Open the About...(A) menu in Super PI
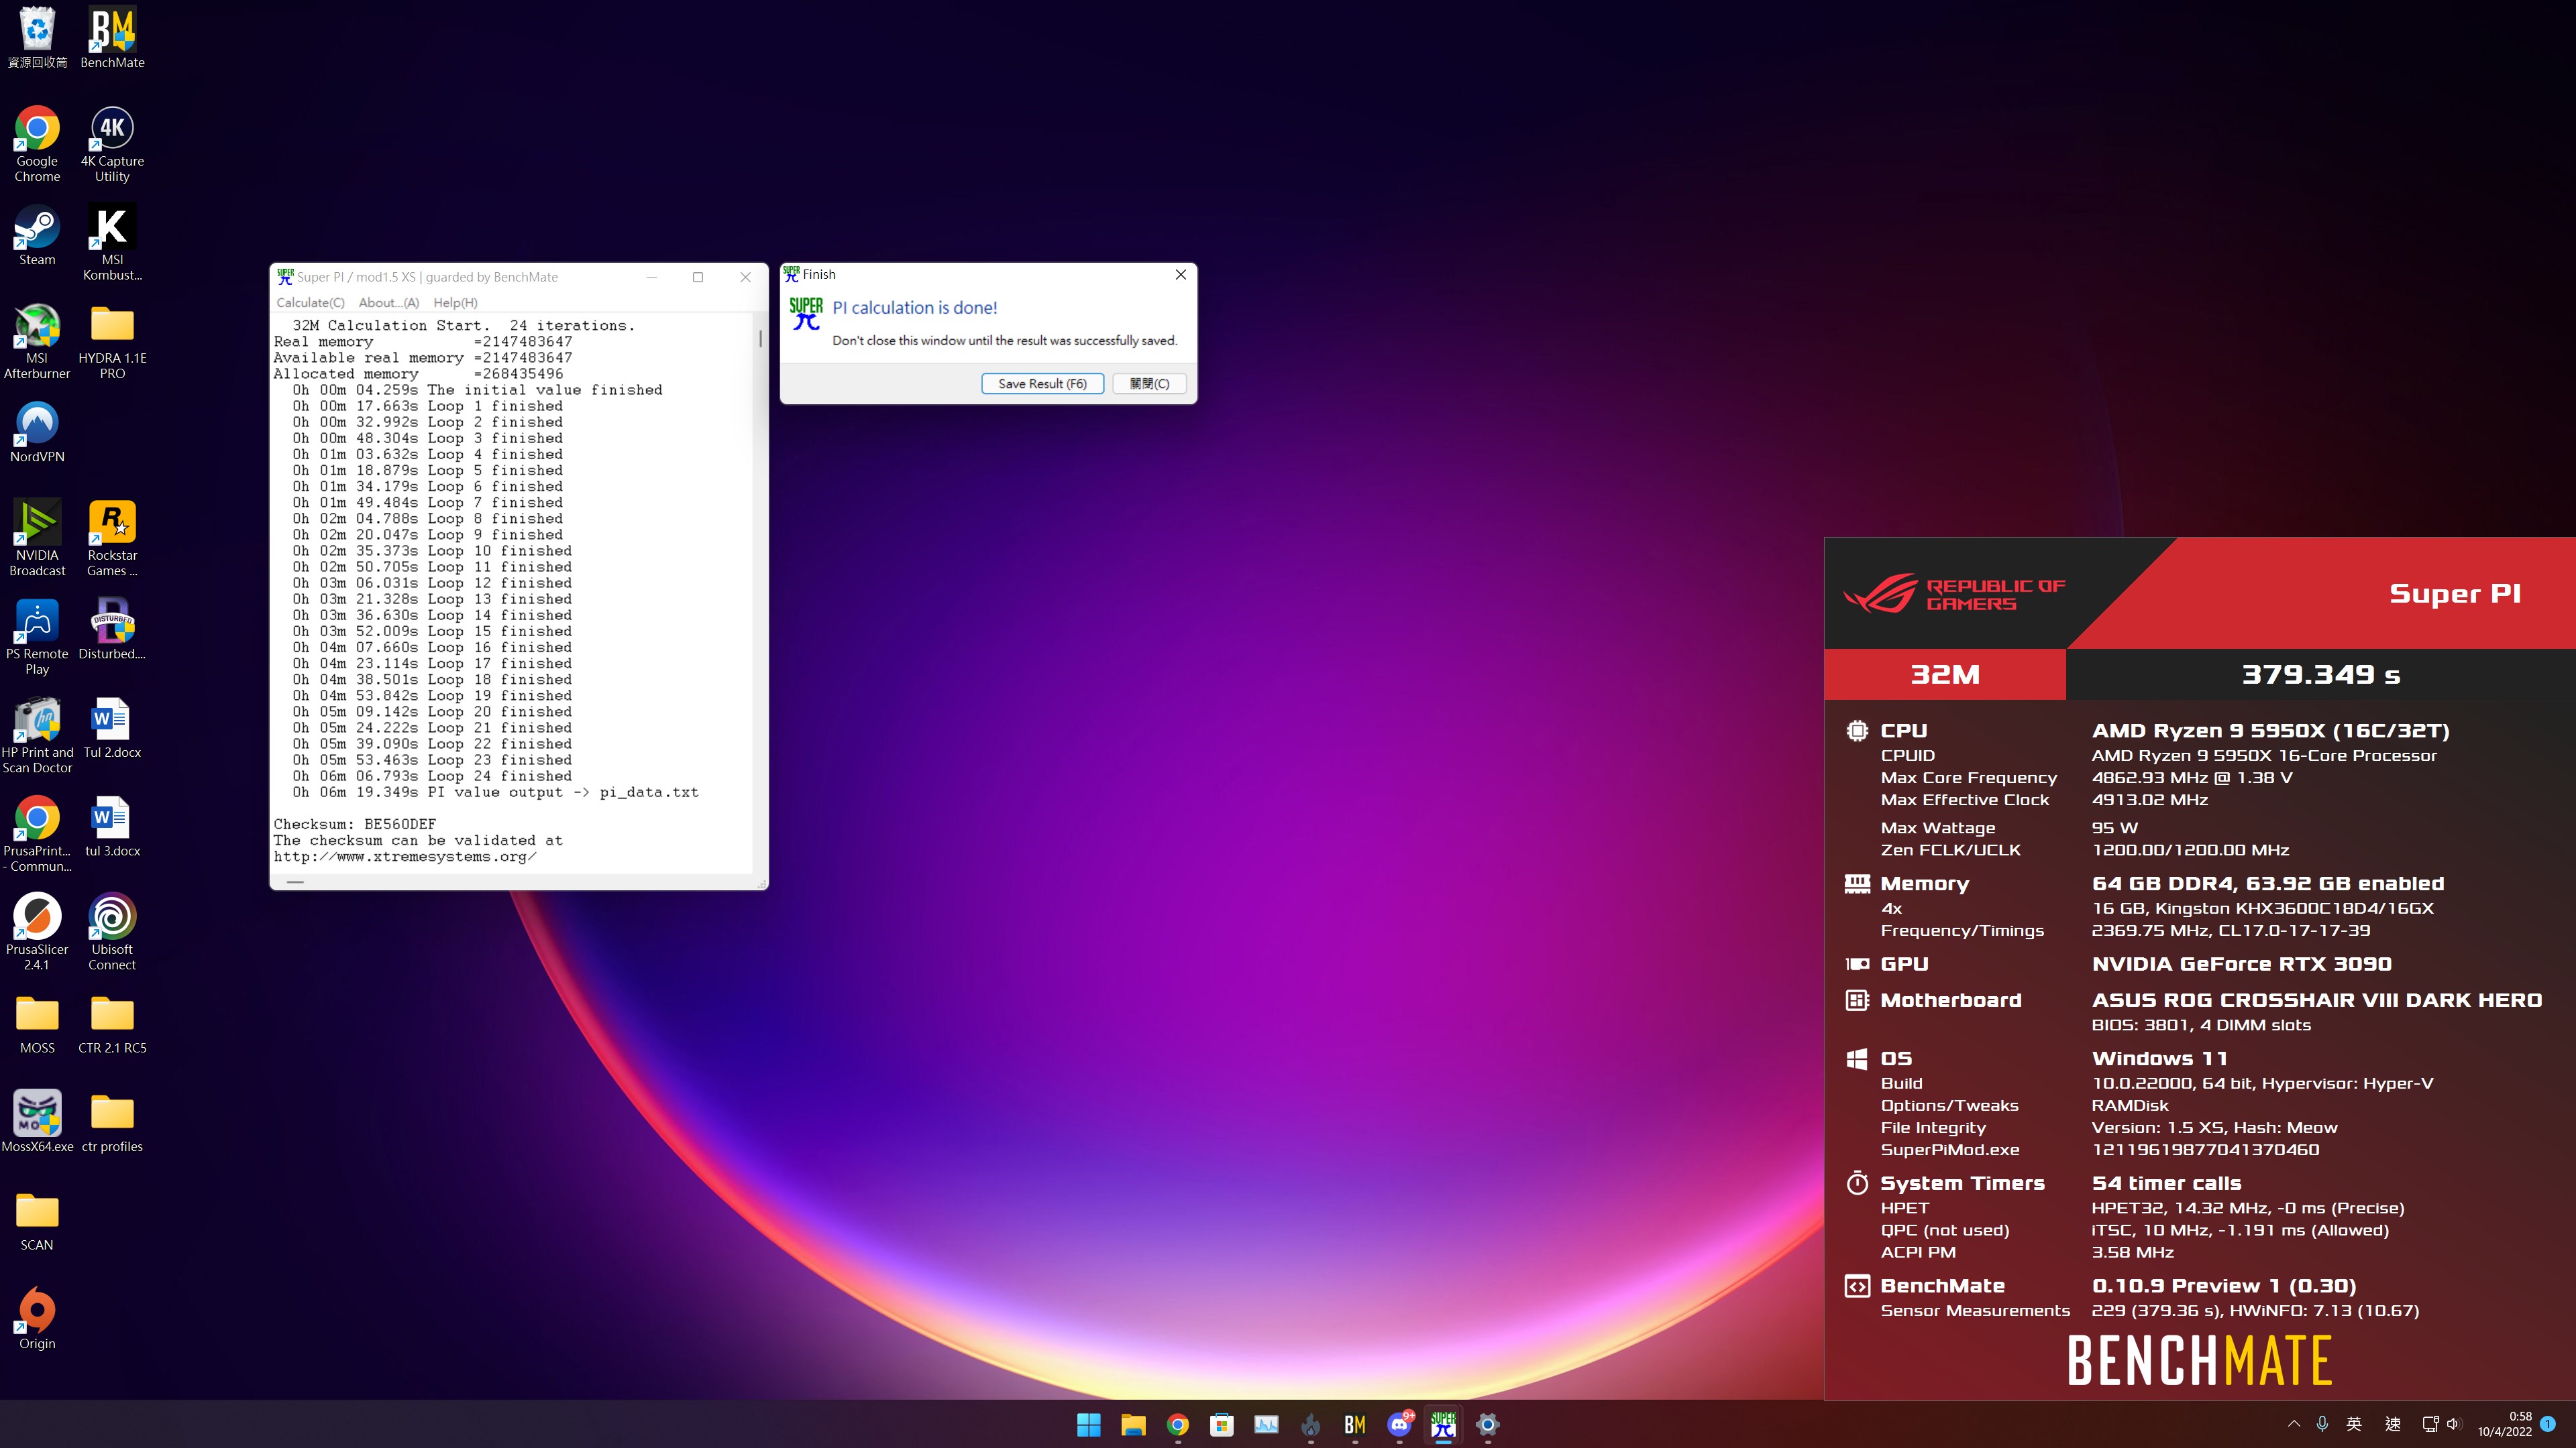The width and height of the screenshot is (2576, 1448). click(x=389, y=303)
